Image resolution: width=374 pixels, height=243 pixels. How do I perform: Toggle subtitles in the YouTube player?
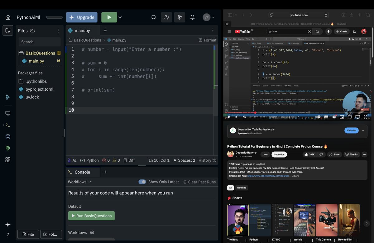click(326, 117)
